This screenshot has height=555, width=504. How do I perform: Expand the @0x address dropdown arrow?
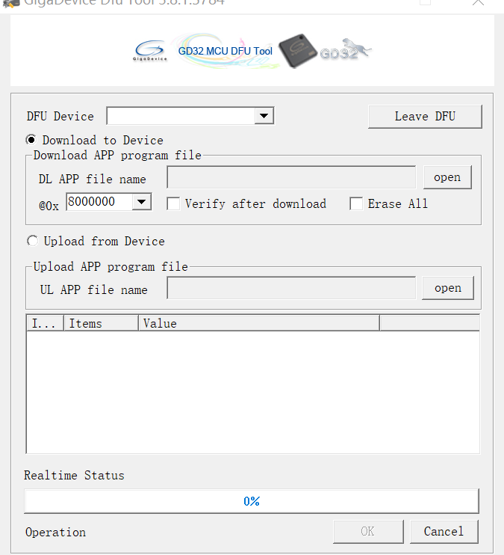[142, 202]
